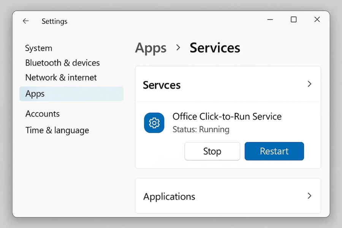342x228 pixels.
Task: Expand the Applications section
Action: 228,196
